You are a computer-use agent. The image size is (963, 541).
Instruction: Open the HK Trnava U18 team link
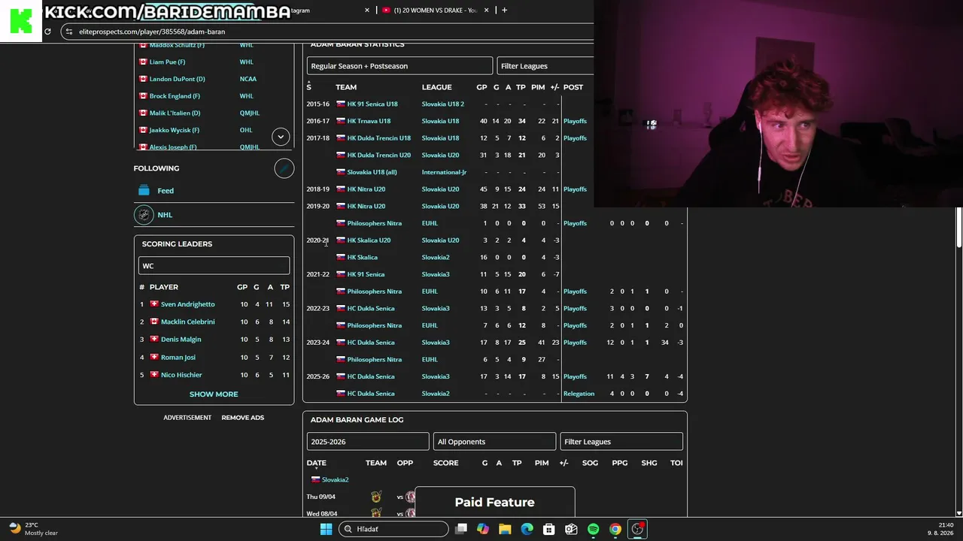[x=369, y=121]
